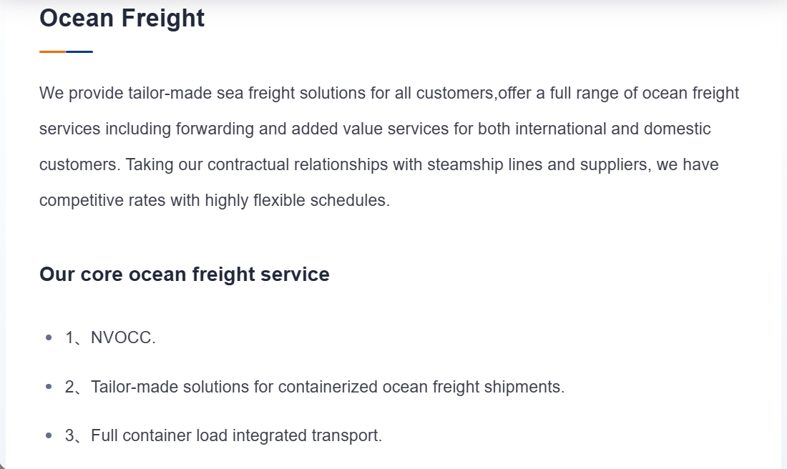This screenshot has width=787, height=469.
Task: Click the bullet before Full container load
Action: point(49,435)
